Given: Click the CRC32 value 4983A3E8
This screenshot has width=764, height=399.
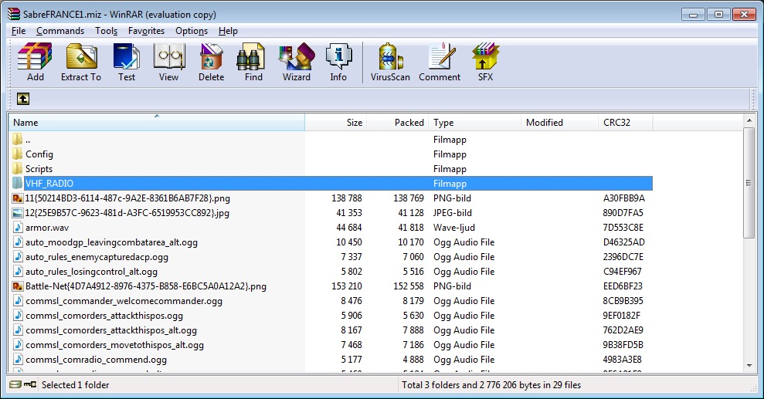Looking at the screenshot, I should point(622,359).
